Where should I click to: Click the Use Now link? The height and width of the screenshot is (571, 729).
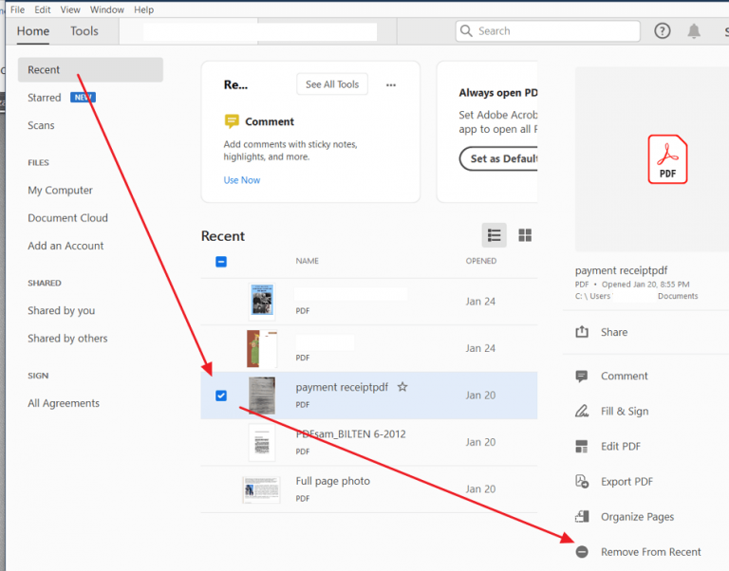pos(242,180)
